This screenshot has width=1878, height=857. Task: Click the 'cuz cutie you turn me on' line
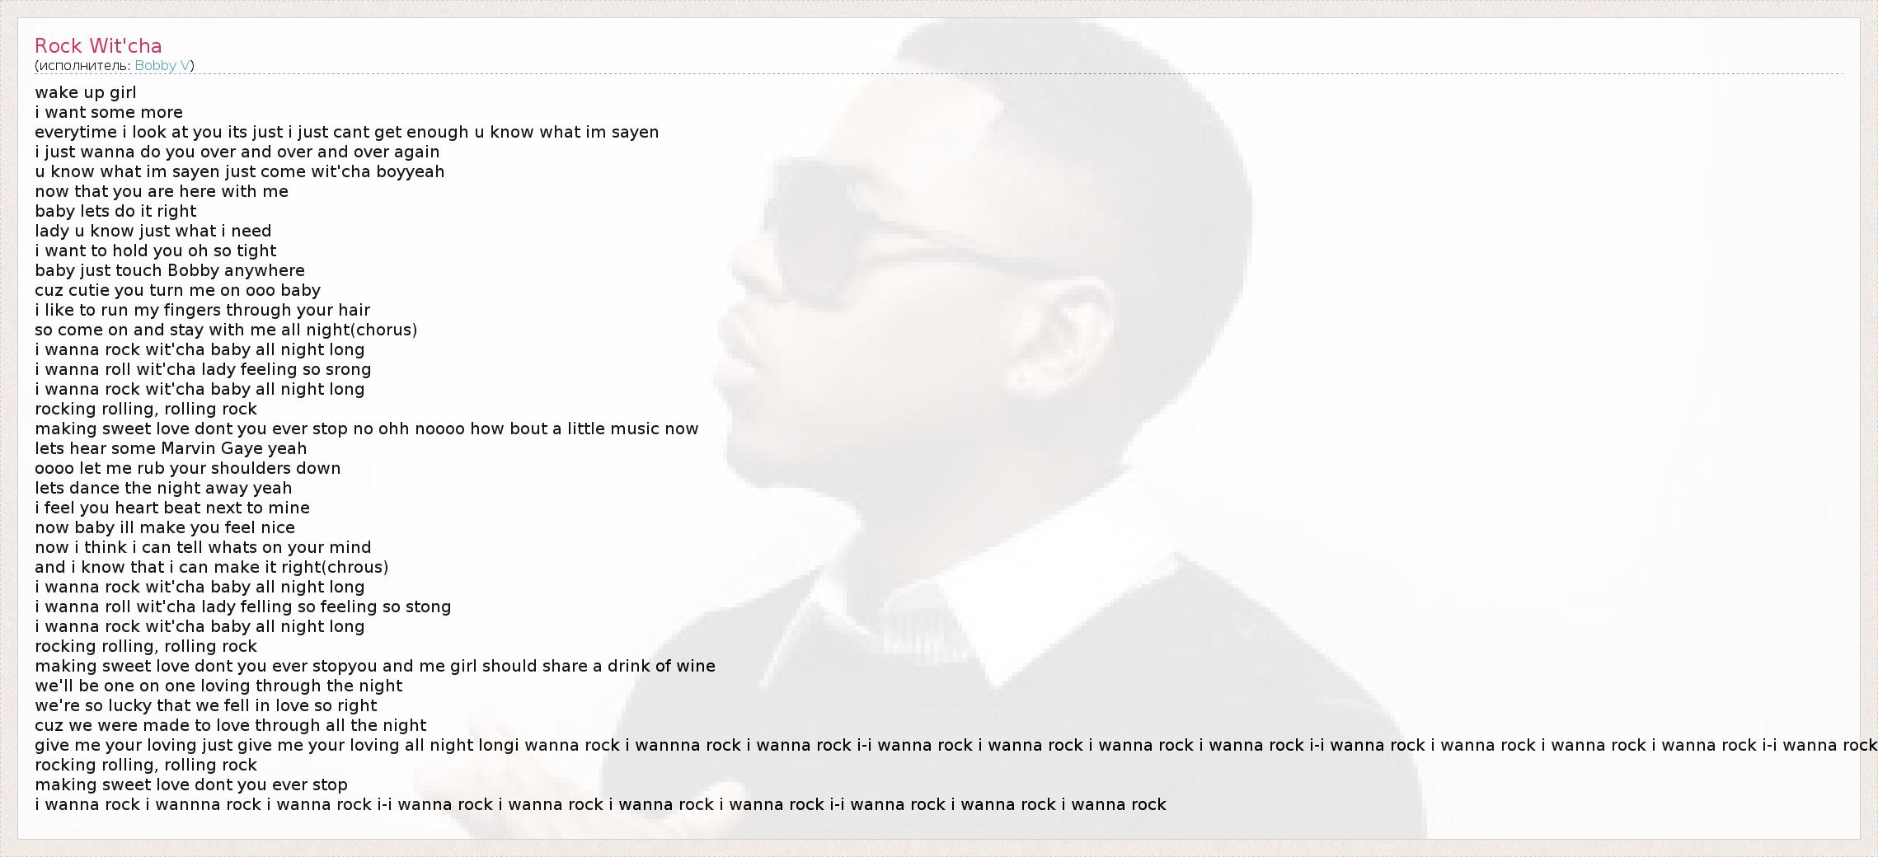click(177, 290)
